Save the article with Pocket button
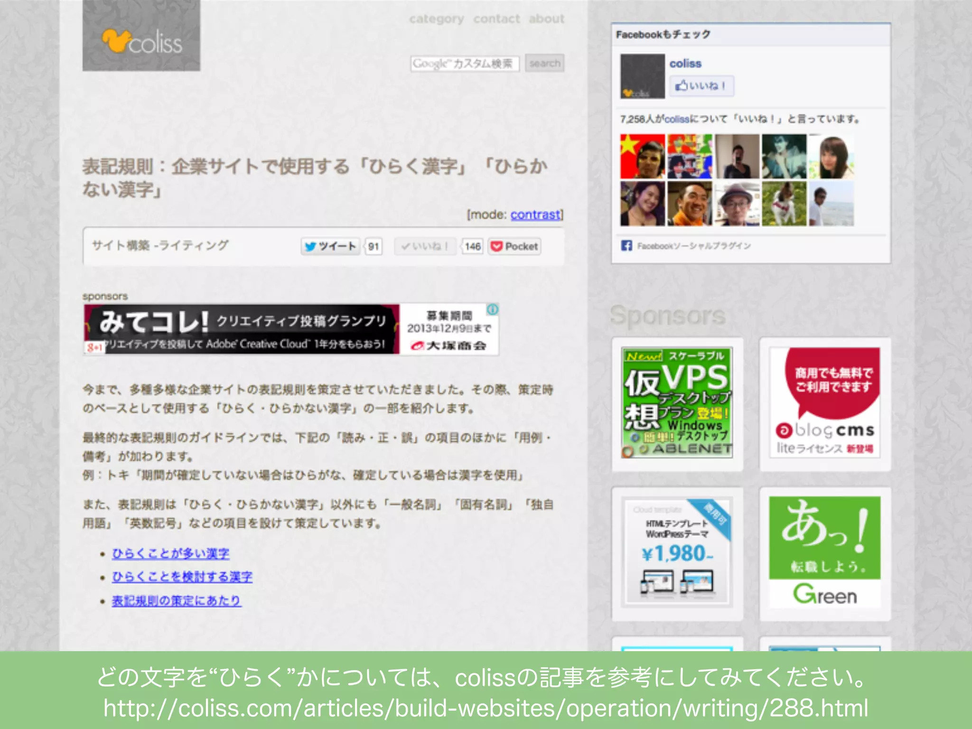This screenshot has width=972, height=729. (515, 246)
